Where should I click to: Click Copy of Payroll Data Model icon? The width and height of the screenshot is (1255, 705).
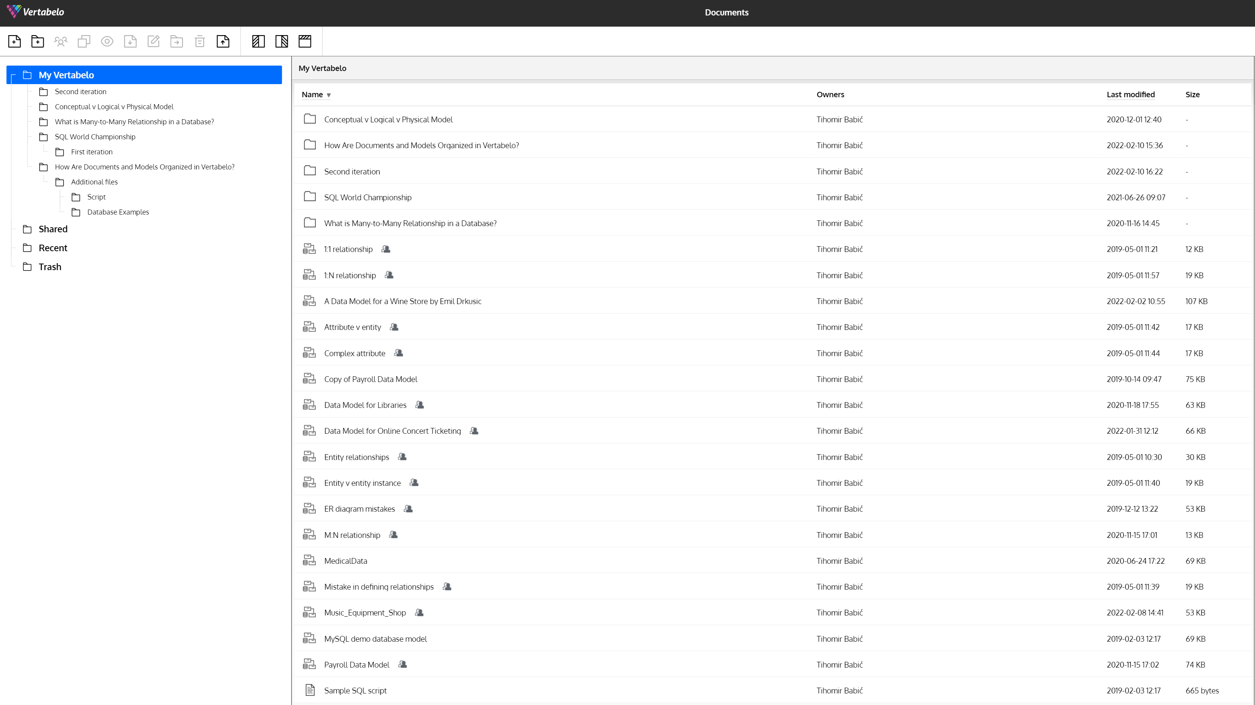(x=309, y=379)
